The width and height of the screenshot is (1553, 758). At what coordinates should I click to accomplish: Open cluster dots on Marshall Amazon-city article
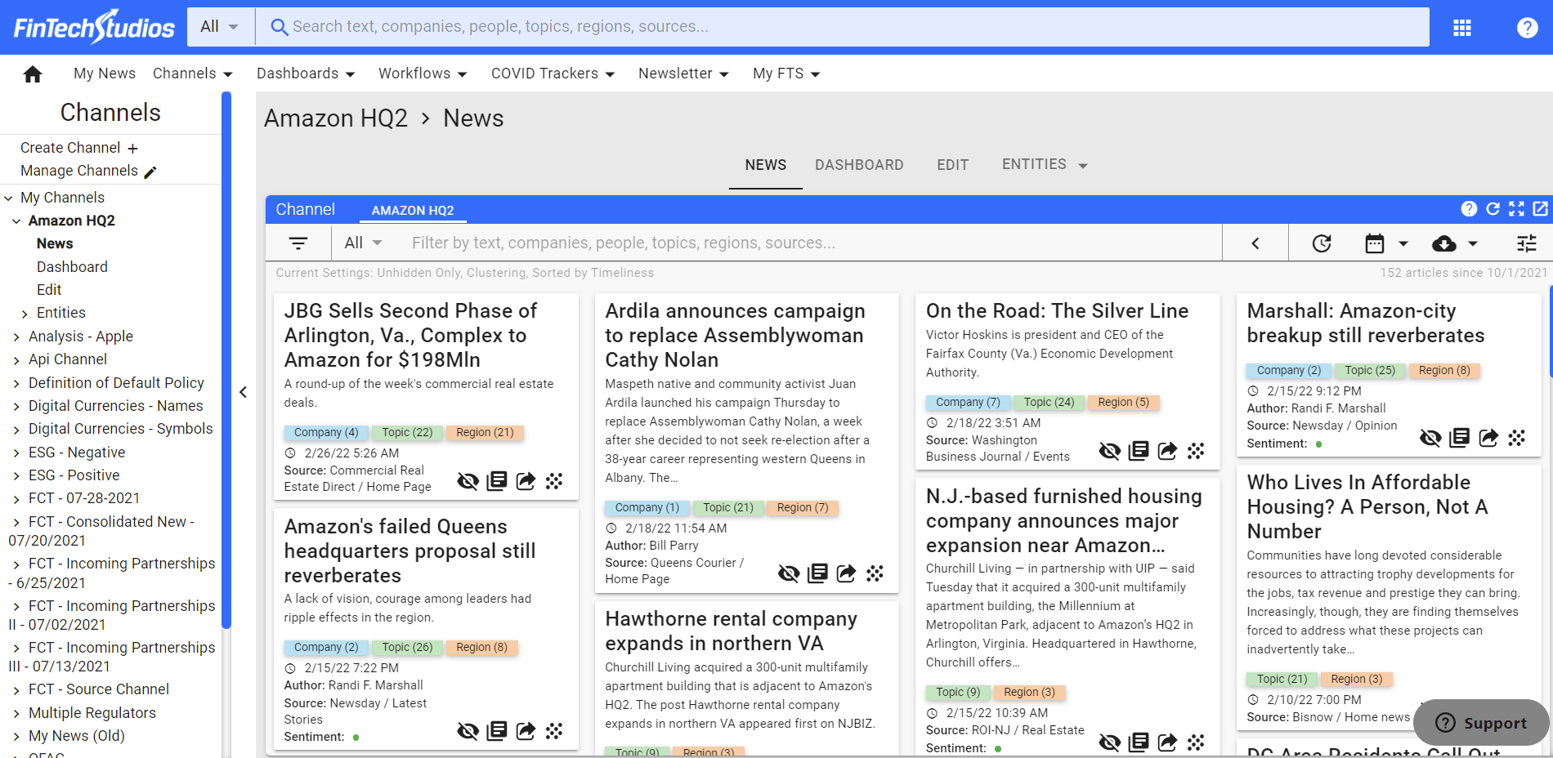1517,438
